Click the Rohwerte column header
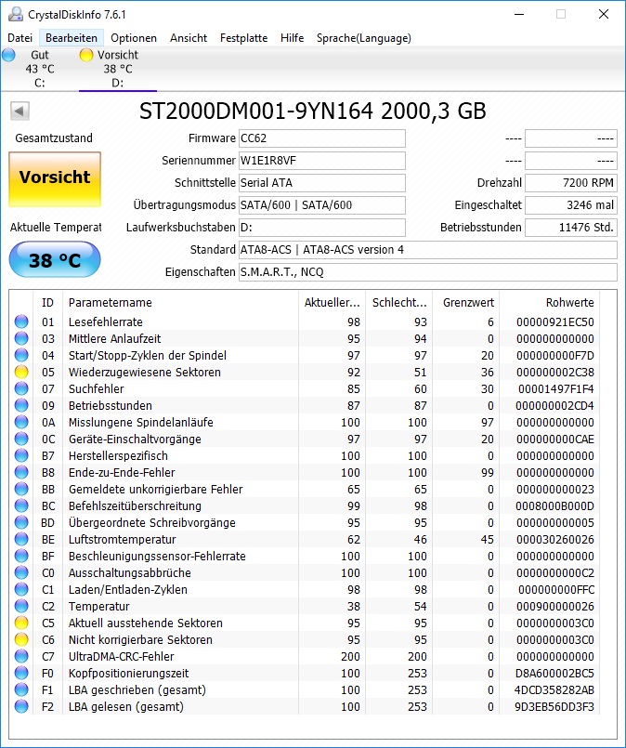Image resolution: width=626 pixels, height=748 pixels. click(549, 302)
